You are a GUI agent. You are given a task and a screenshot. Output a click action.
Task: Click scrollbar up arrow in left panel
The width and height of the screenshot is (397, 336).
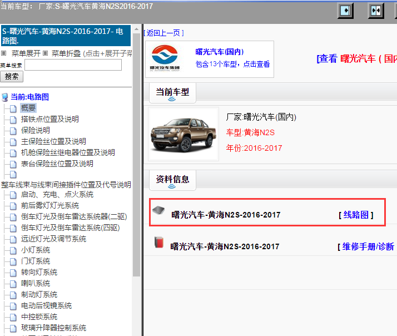pyautogui.click(x=136, y=29)
